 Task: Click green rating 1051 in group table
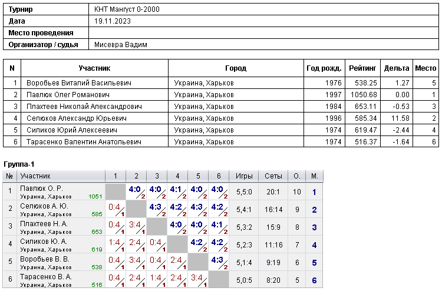tap(95, 197)
